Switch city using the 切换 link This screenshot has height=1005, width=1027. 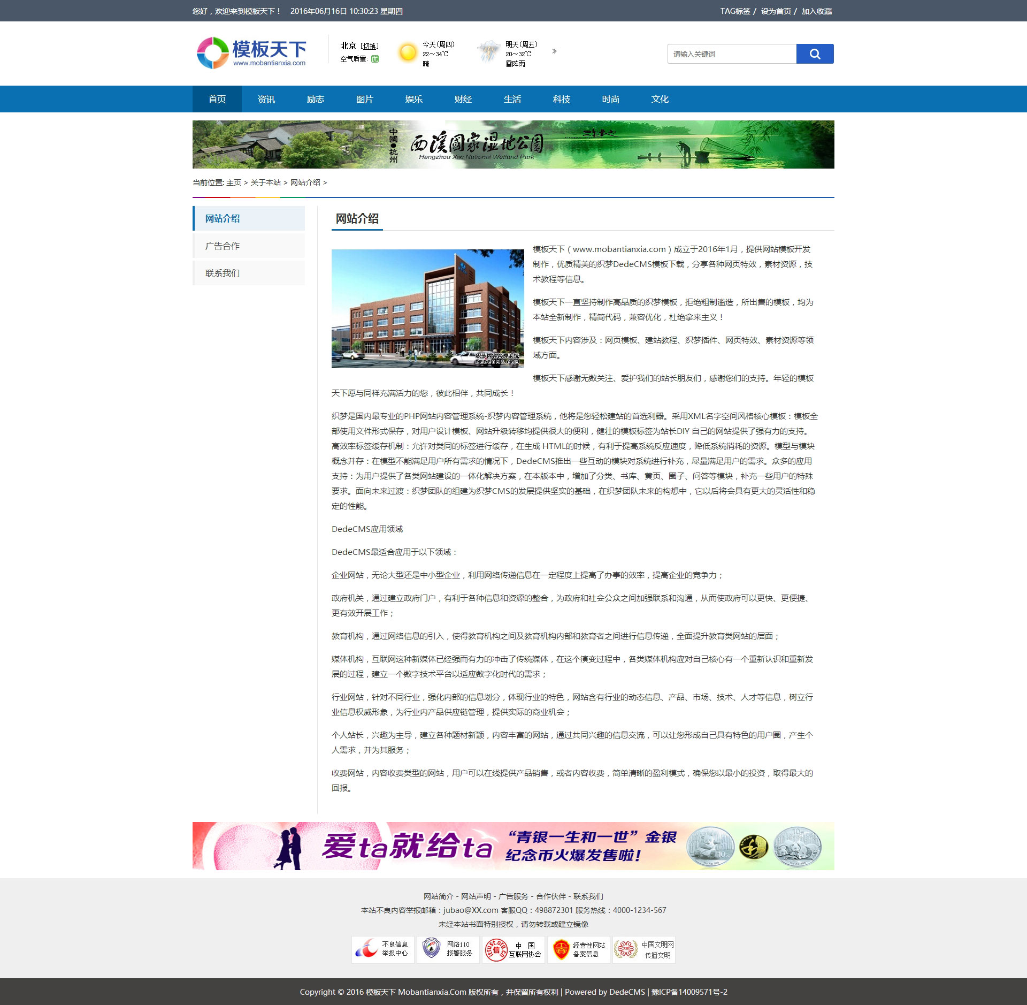tap(370, 47)
